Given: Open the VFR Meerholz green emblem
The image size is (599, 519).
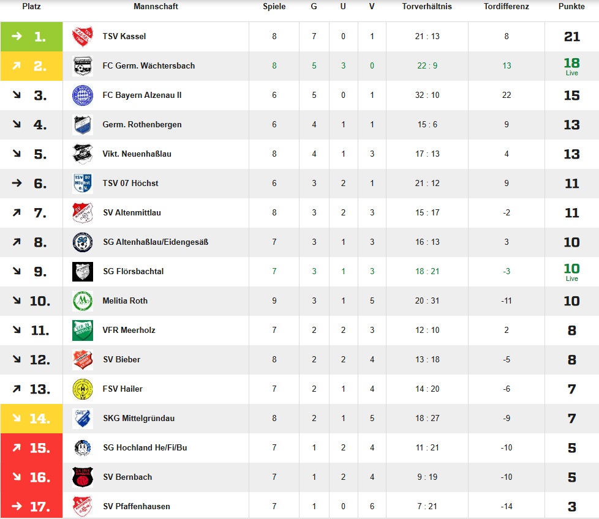Looking at the screenshot, I should click(83, 330).
